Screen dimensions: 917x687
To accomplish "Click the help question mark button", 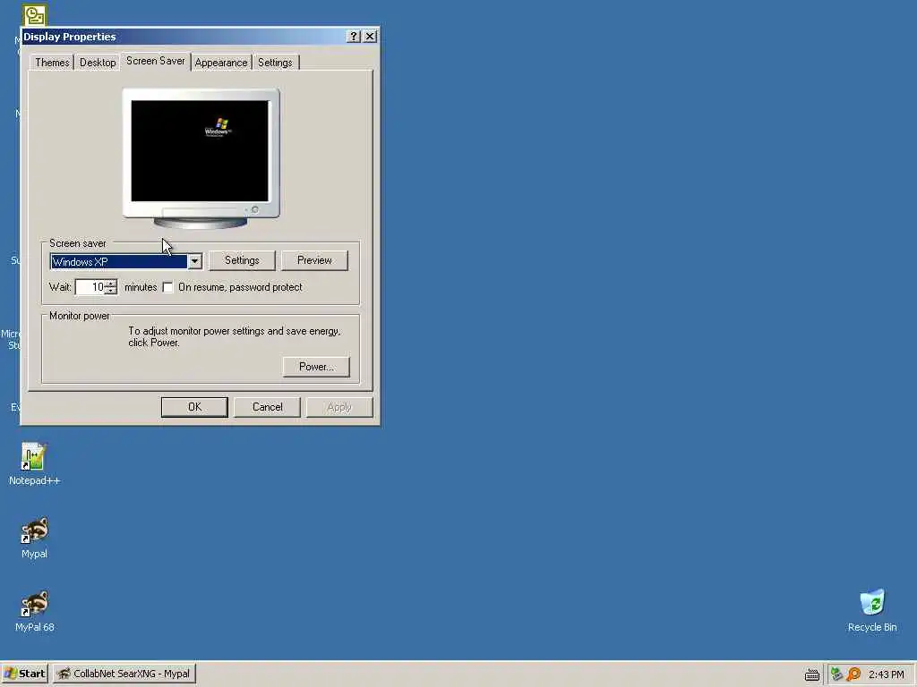I will pos(353,36).
